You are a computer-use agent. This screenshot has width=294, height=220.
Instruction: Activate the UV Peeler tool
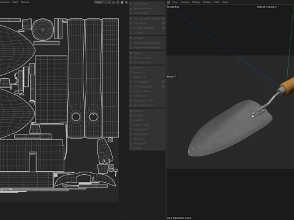(147, 38)
